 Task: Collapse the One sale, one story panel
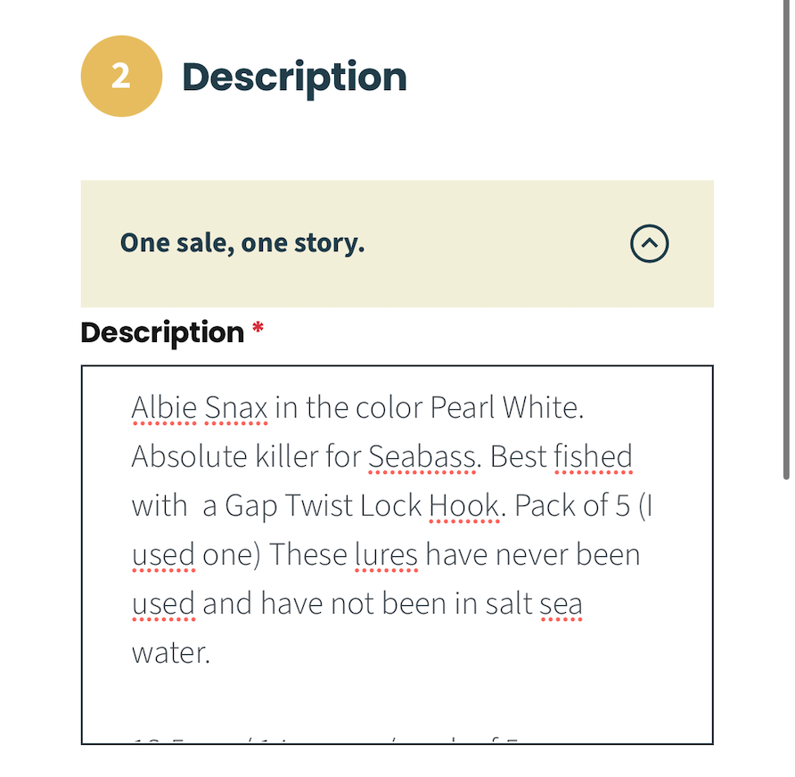pyautogui.click(x=649, y=243)
